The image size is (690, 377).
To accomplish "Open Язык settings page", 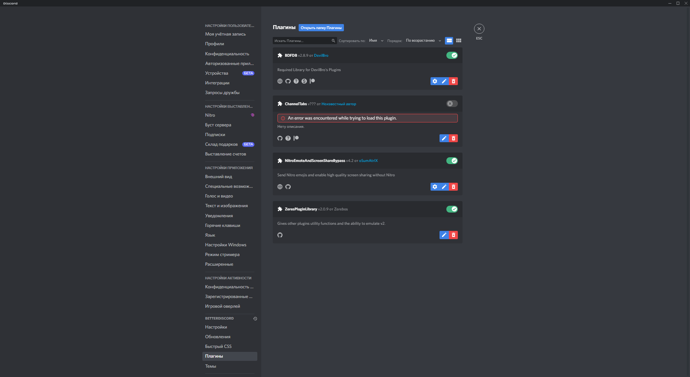I will tap(230, 235).
